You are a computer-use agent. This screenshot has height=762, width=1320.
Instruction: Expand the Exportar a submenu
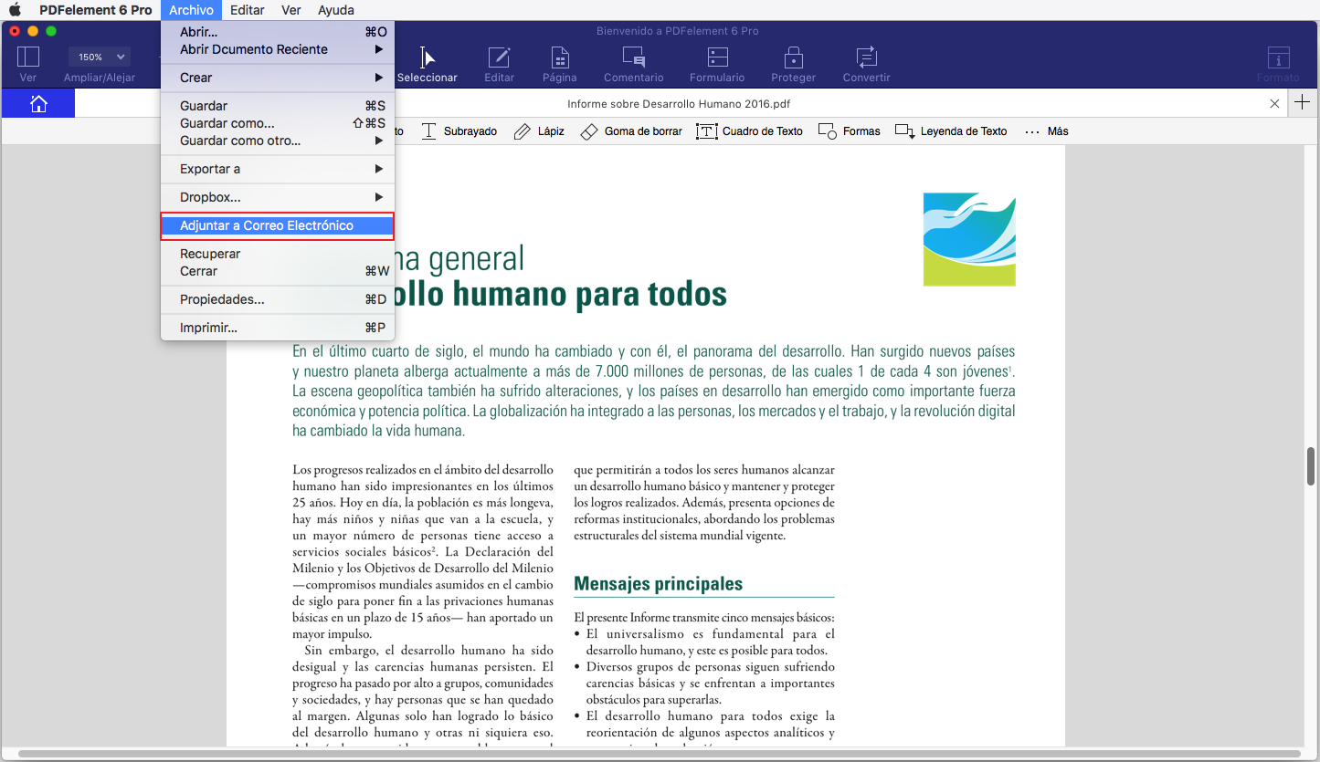(278, 169)
